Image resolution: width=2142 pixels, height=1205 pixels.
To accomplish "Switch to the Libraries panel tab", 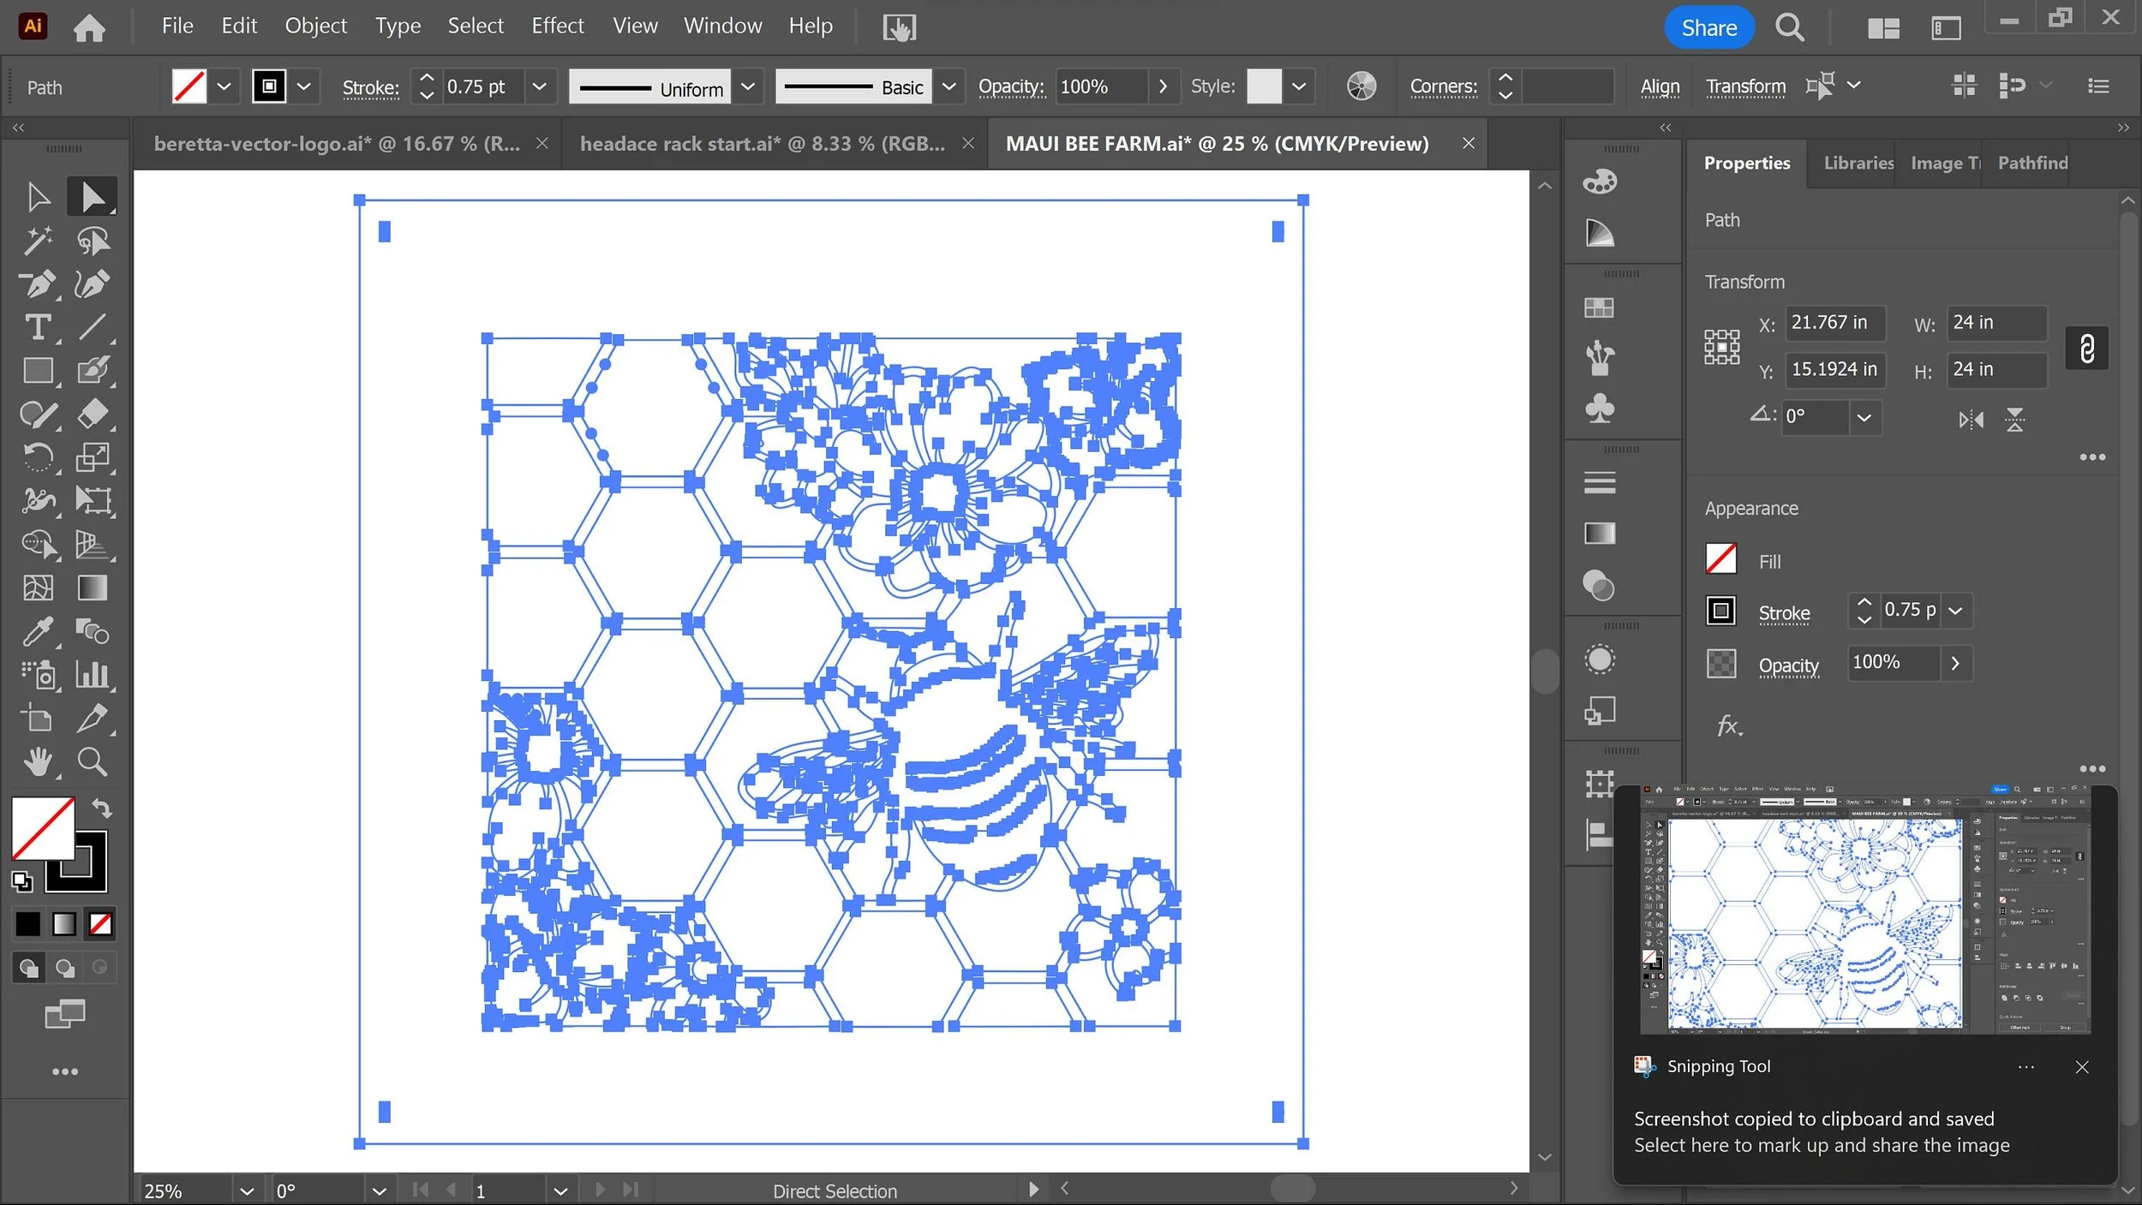I will [x=1858, y=163].
